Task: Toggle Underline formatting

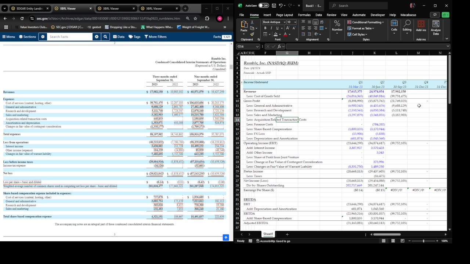Action: click(276, 28)
